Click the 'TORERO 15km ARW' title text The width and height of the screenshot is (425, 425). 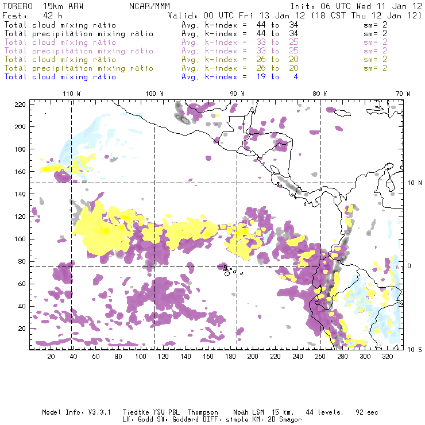click(x=43, y=6)
